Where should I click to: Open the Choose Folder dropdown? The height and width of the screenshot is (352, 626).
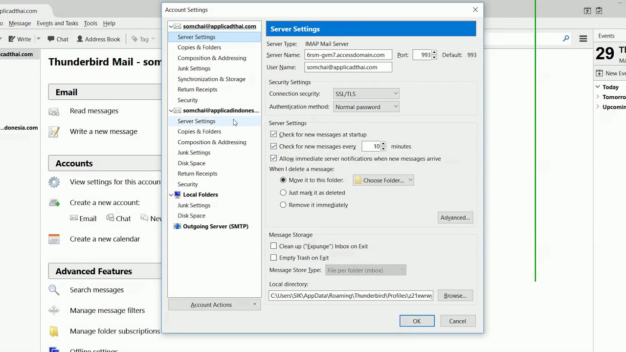coord(383,180)
